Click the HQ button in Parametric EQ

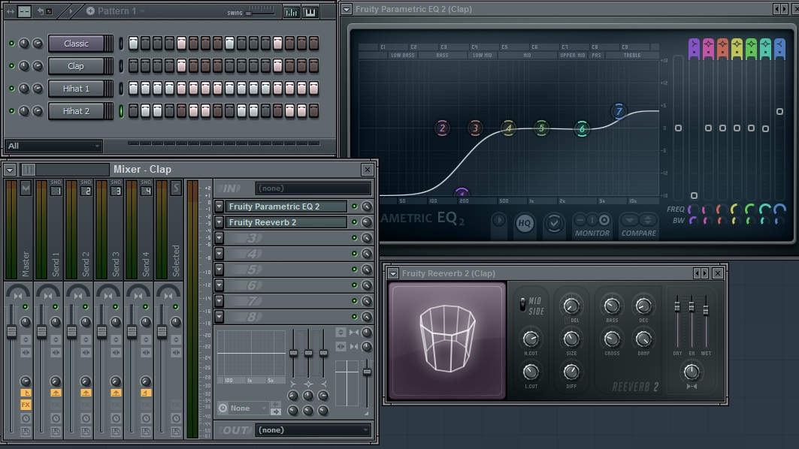(525, 223)
